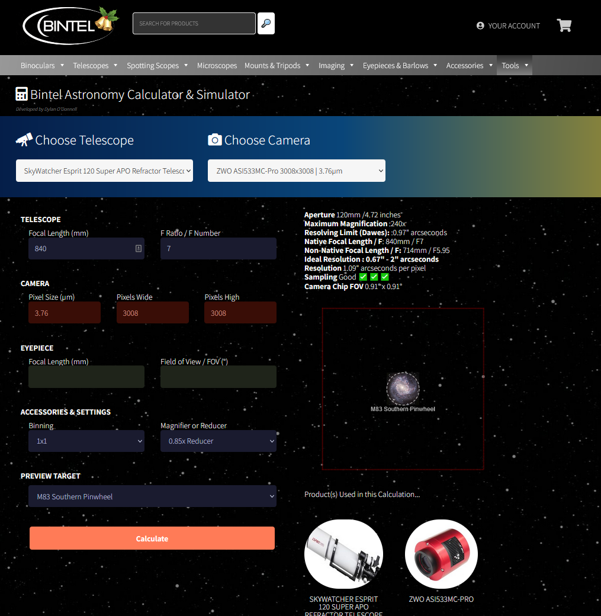Click the M83 galaxy preview image
Screen dimensions: 601x616
pyautogui.click(x=403, y=389)
